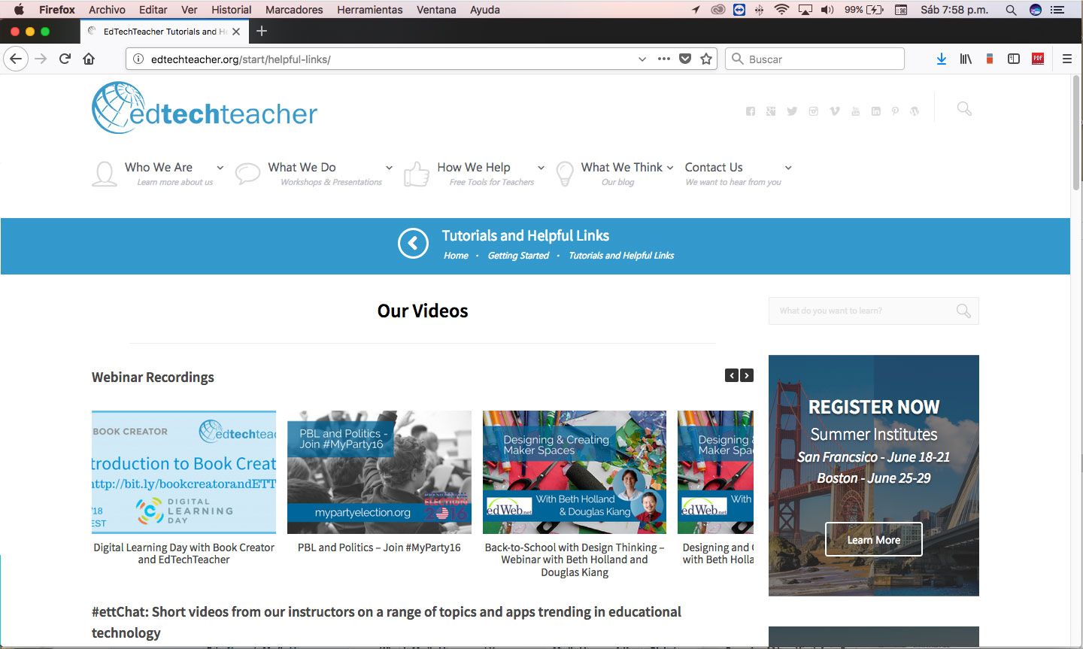Open the site search magnifier in header
Image resolution: width=1083 pixels, height=649 pixels.
point(964,109)
